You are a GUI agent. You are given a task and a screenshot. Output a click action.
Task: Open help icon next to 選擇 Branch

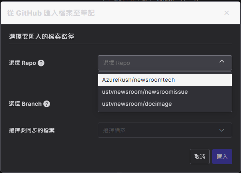pyautogui.click(x=46, y=104)
